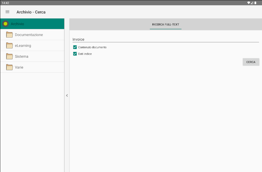This screenshot has height=172, width=262.
Task: Click the eLearning folder icon
Action: coord(10,46)
